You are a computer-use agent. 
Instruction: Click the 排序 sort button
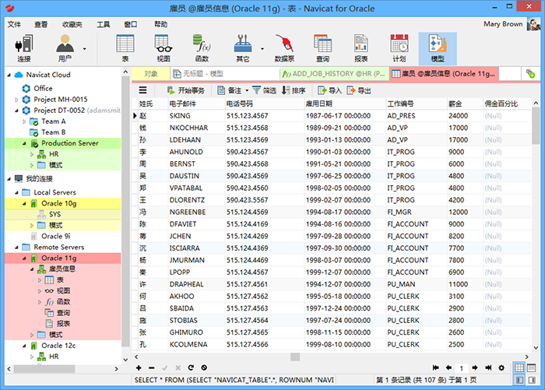[x=294, y=90]
